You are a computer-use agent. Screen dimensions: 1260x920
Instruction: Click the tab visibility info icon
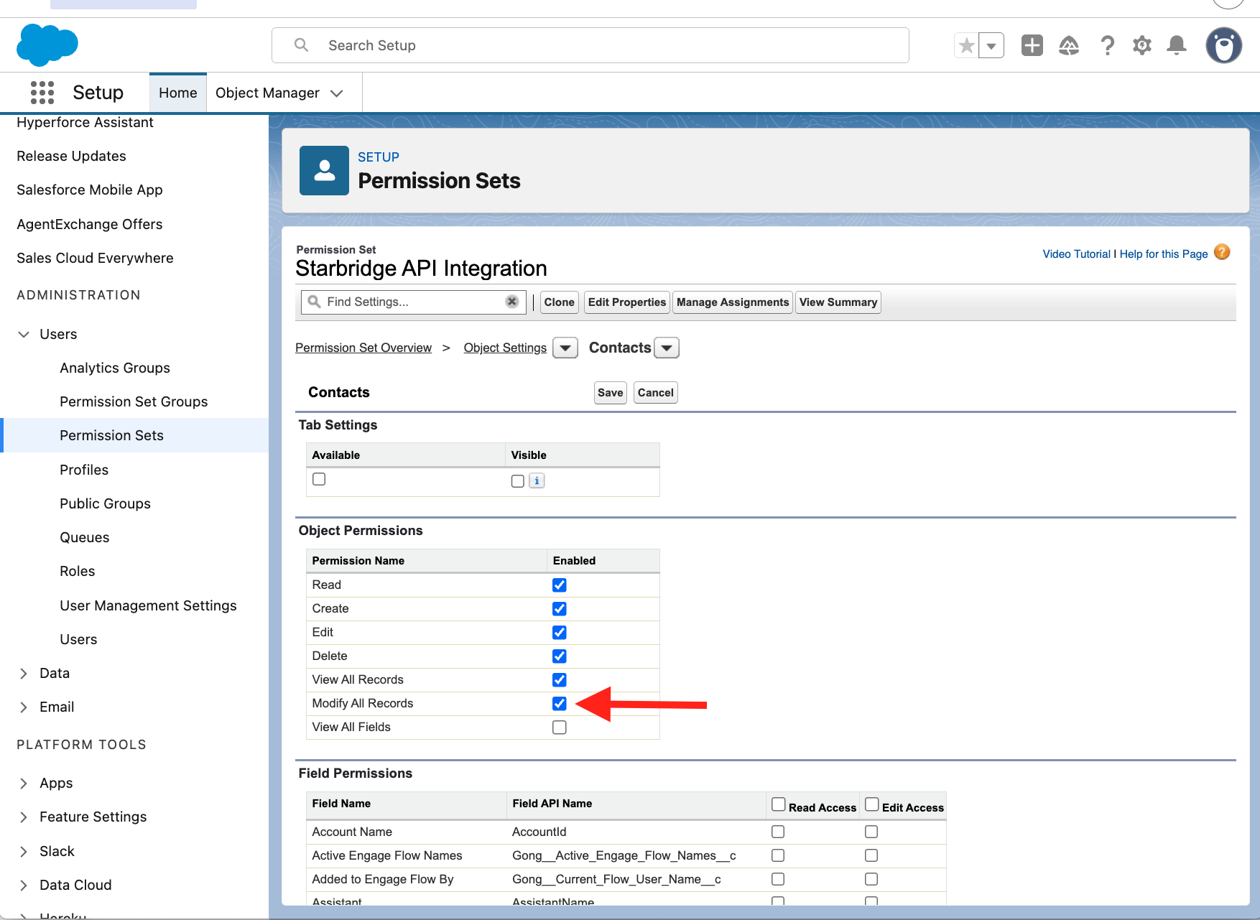[x=537, y=481]
